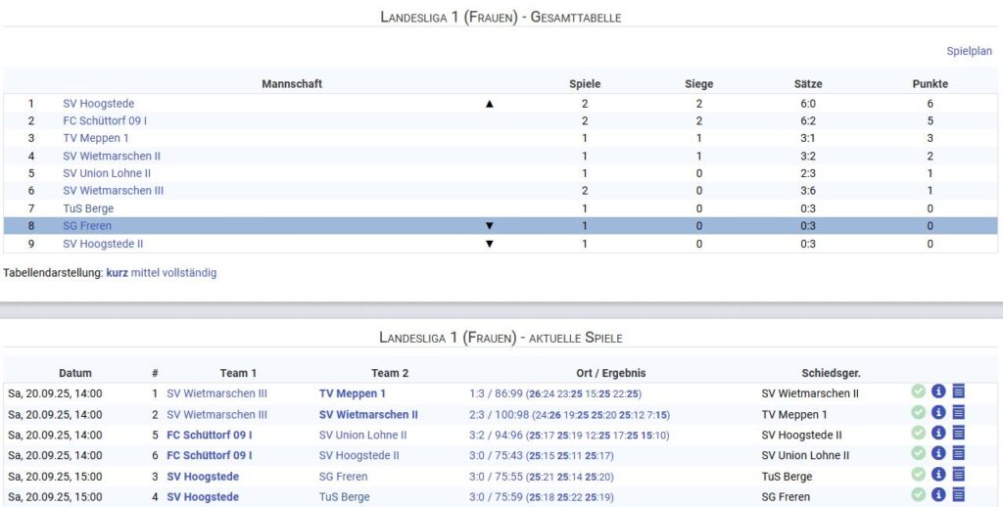
Task: Select the 'kurz' table display option
Action: [x=117, y=273]
